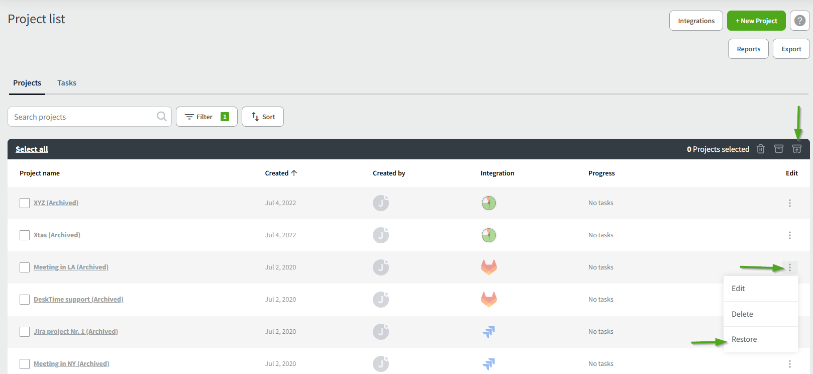Click creator avatar in XYZ row
Image resolution: width=813 pixels, height=374 pixels.
click(x=381, y=203)
